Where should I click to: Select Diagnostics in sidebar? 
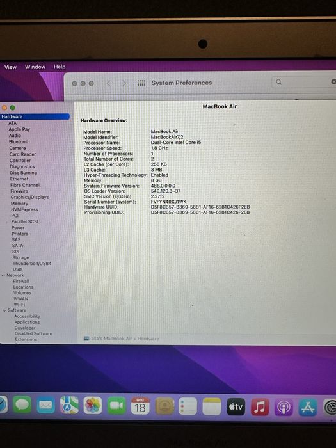(x=22, y=166)
